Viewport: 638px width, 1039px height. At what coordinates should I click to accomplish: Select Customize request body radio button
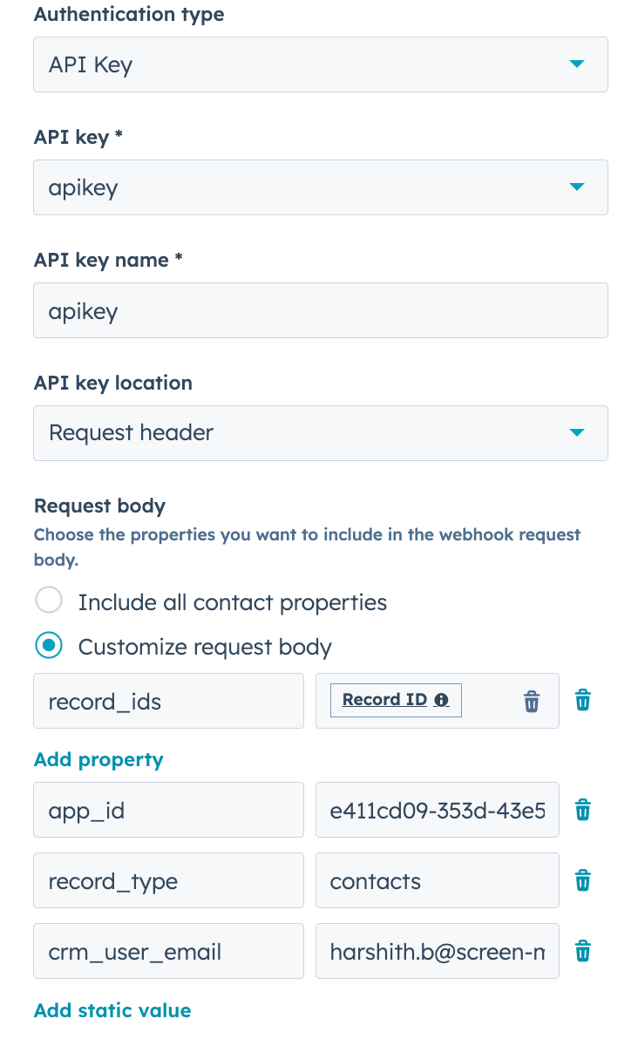[49, 645]
